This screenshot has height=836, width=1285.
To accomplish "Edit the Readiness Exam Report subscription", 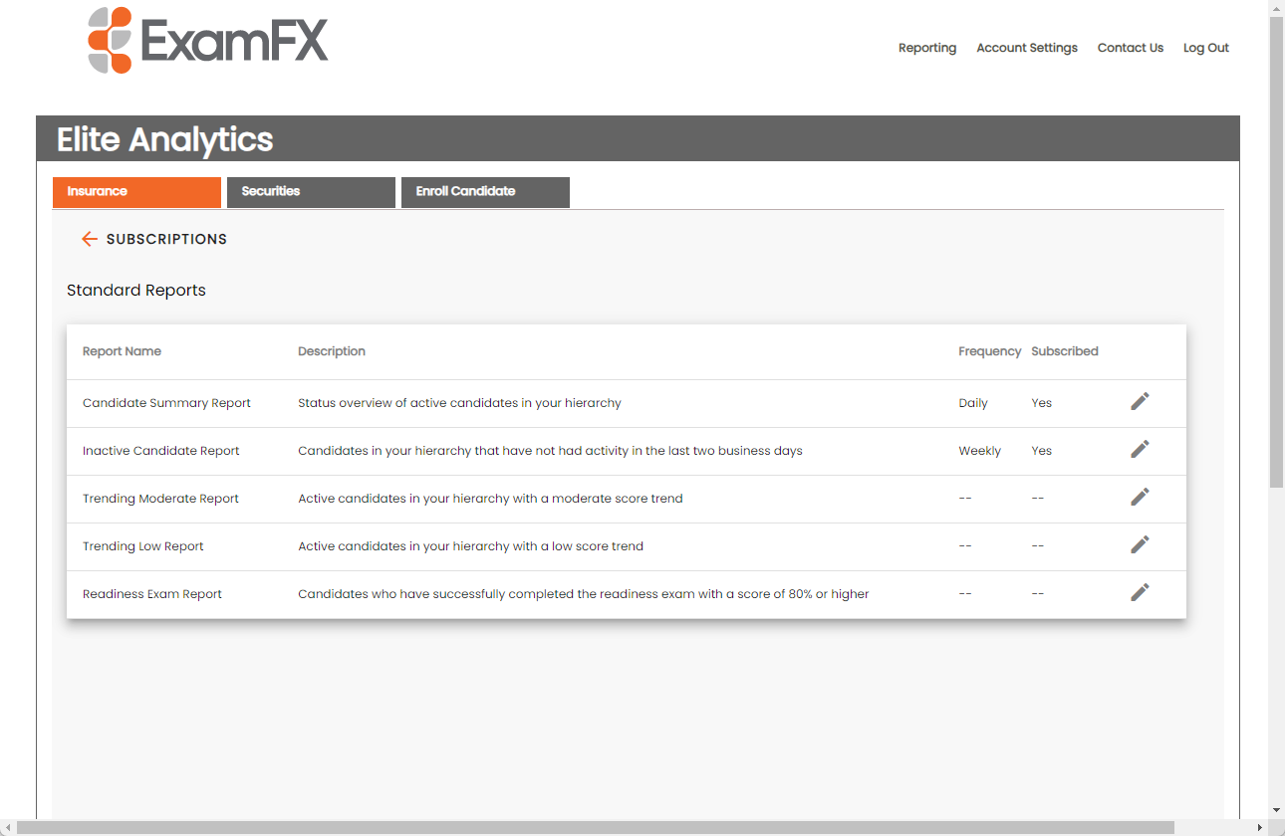I will click(1140, 592).
